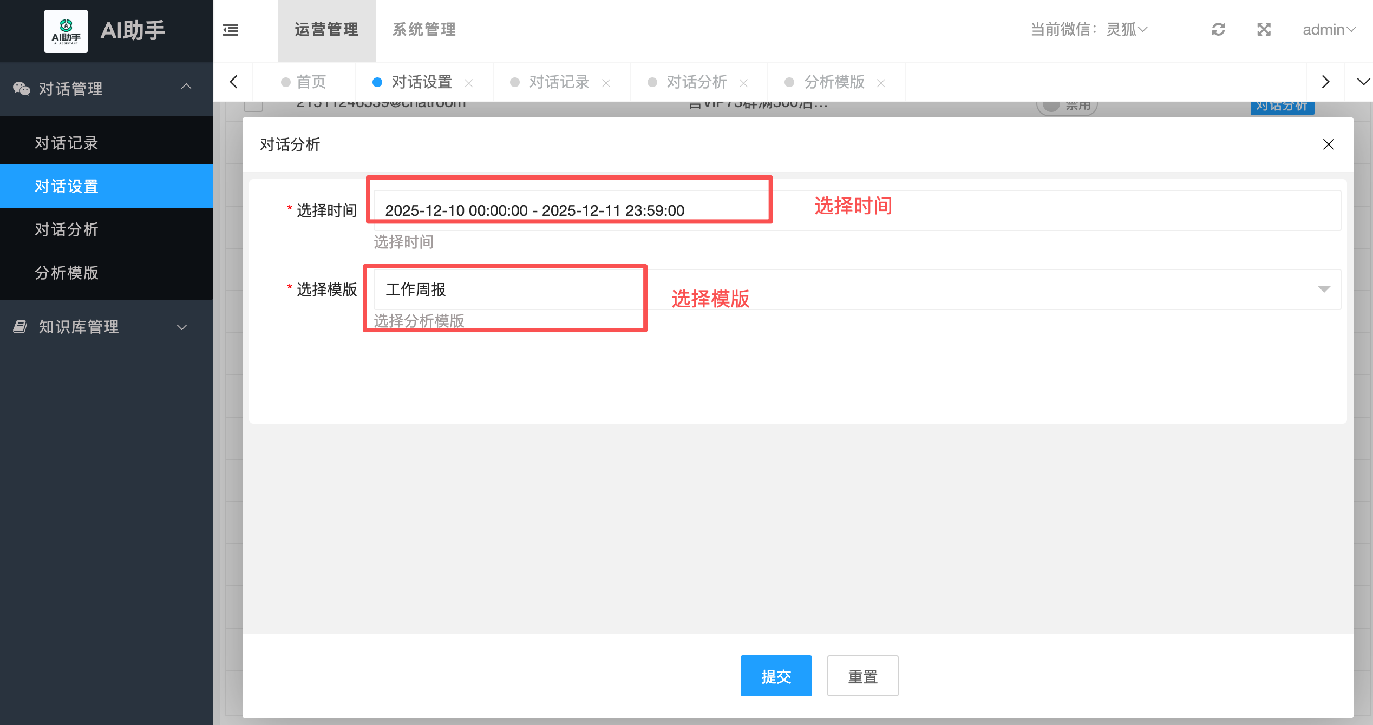Click the 提交 submit button

coord(776,676)
